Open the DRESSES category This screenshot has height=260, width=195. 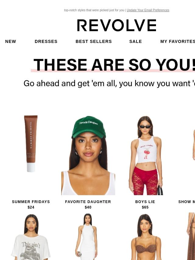coord(46,41)
